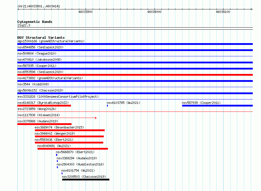This screenshot has width=261, height=191.
Task: Select nsv2804303 (Huddleston2016) label
Action: [x=80, y=164]
